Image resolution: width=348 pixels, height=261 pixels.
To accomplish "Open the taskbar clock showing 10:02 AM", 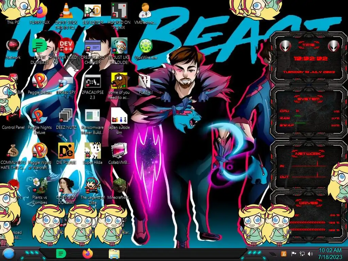I will point(330,254).
